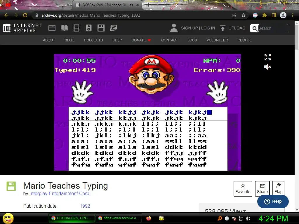Click Interplay Entertainment Corp. link

[x=60, y=194]
